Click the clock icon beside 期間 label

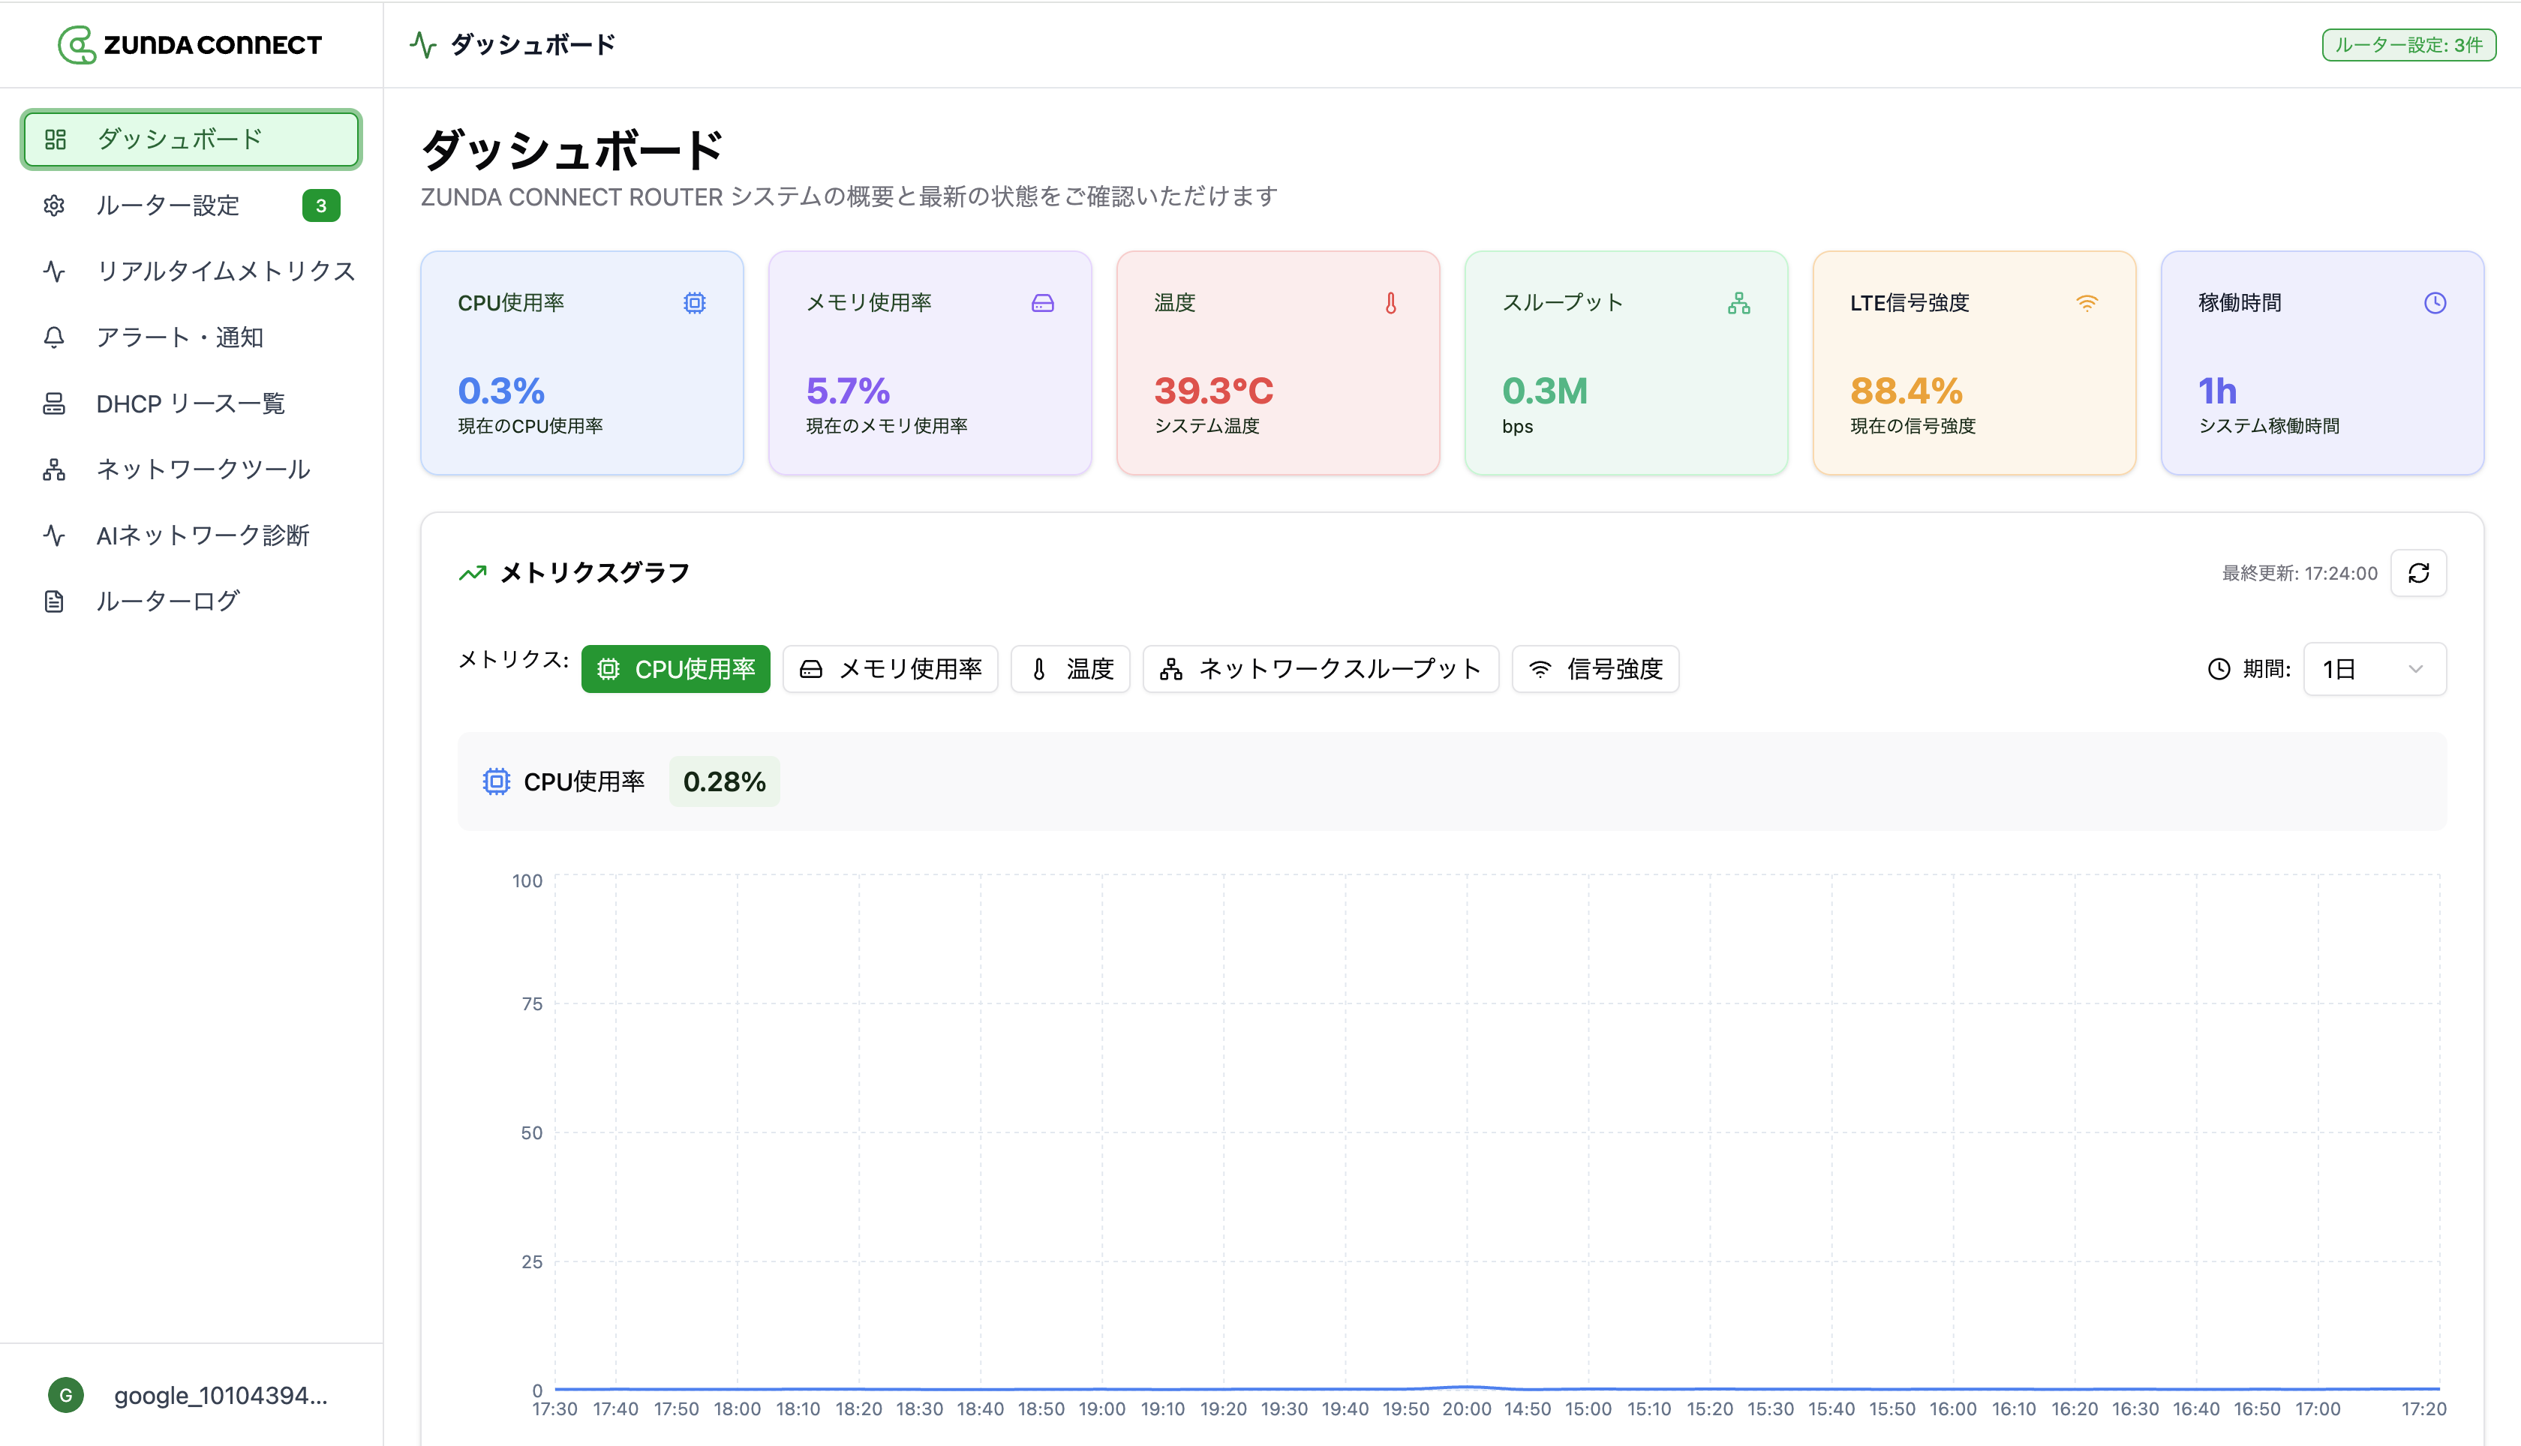click(2219, 669)
